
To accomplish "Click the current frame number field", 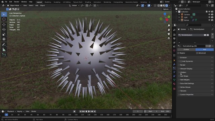I will tap(138, 111).
